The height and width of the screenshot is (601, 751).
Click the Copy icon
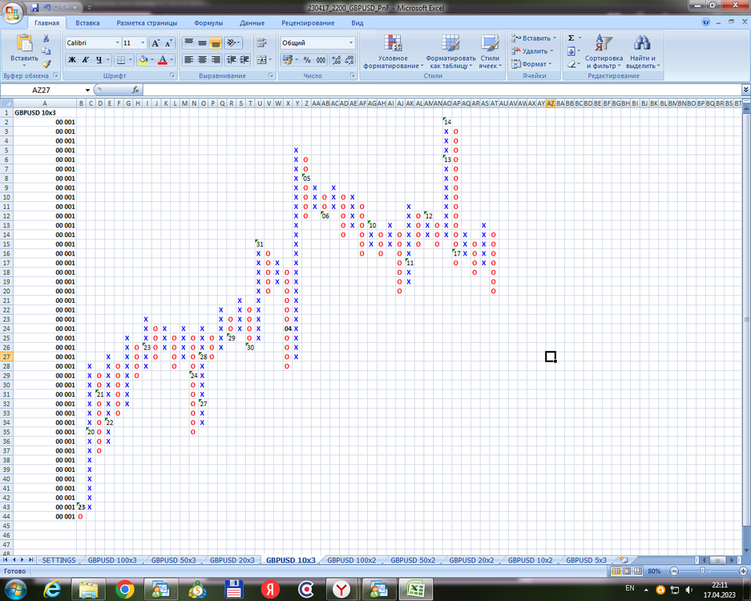(x=46, y=50)
